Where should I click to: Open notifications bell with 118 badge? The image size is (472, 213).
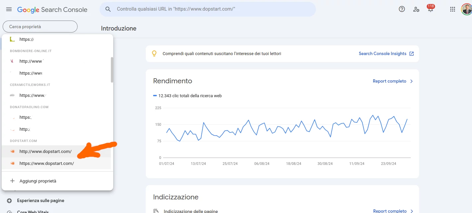(430, 9)
